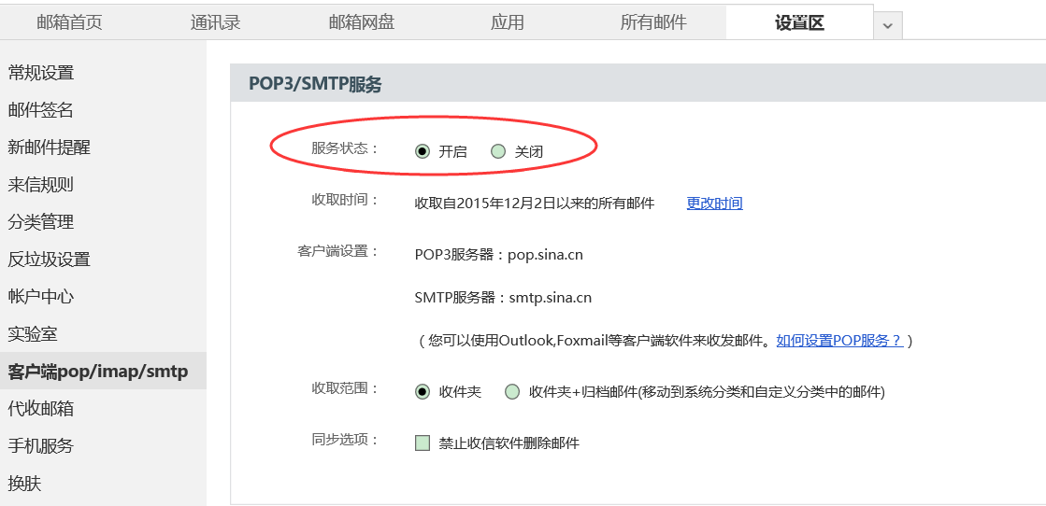The image size is (1046, 506).
Task: Open 邮件签名 settings in sidebar
Action: 41,110
